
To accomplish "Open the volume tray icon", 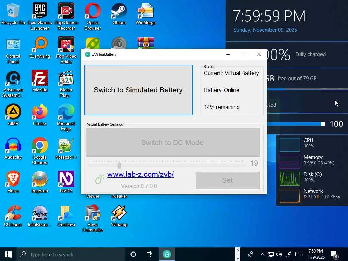I will coord(279,254).
